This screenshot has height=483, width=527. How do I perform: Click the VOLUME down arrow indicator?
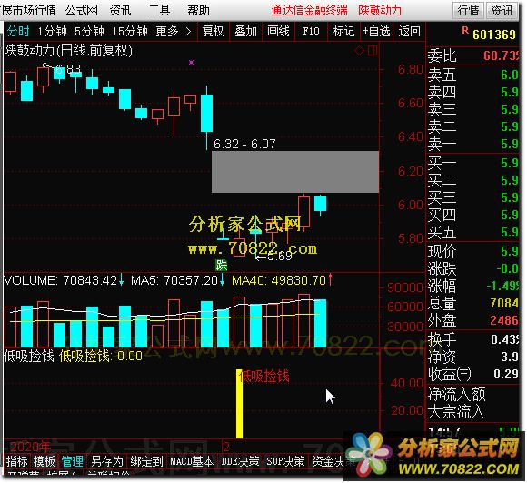click(122, 280)
